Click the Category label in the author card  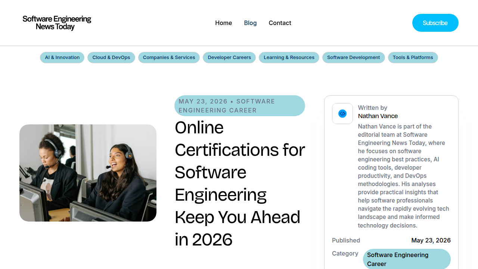(x=345, y=253)
